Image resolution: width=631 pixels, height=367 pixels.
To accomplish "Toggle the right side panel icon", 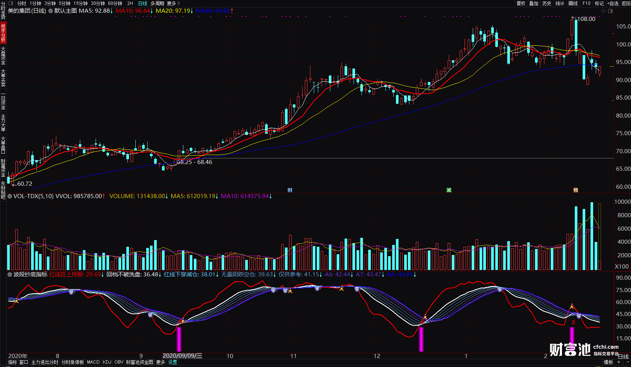I will coord(610,11).
